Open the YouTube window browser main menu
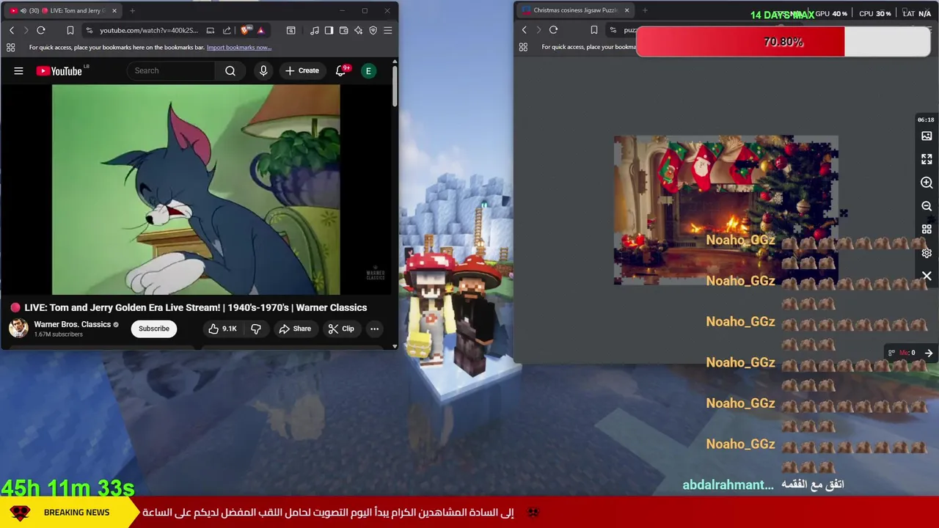Screen dimensions: 939x528 pyautogui.click(x=387, y=30)
